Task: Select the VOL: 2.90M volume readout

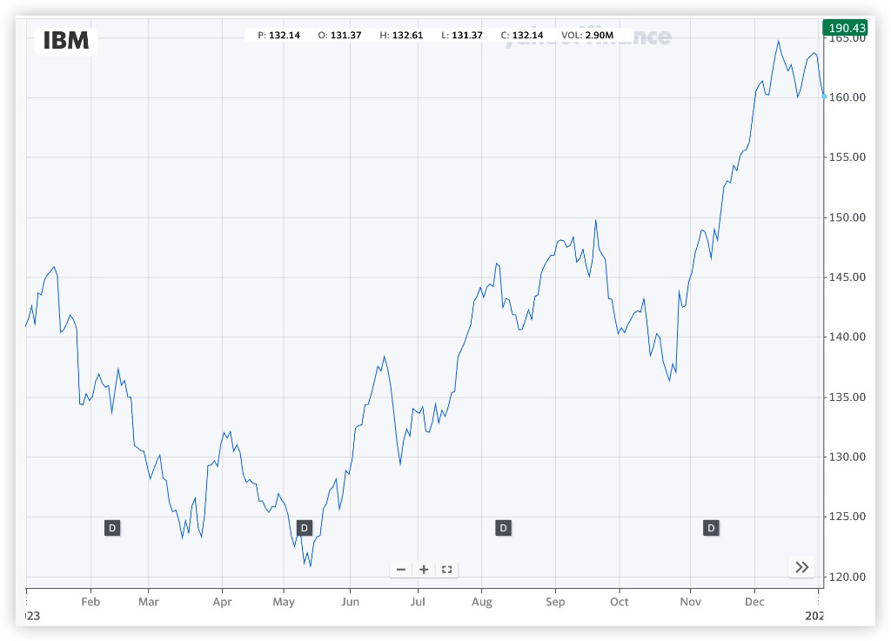Action: click(587, 35)
